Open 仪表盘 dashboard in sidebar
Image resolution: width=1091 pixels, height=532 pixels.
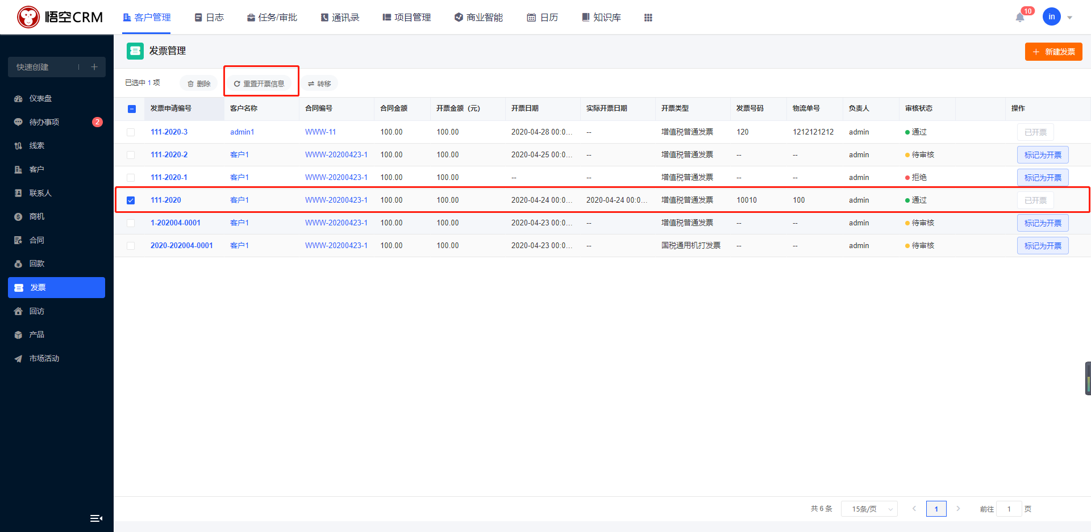57,98
